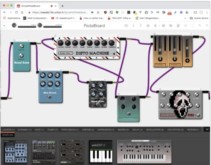The image size is (211, 165).
Task: Click the input gain knob
Action: coord(14,25)
